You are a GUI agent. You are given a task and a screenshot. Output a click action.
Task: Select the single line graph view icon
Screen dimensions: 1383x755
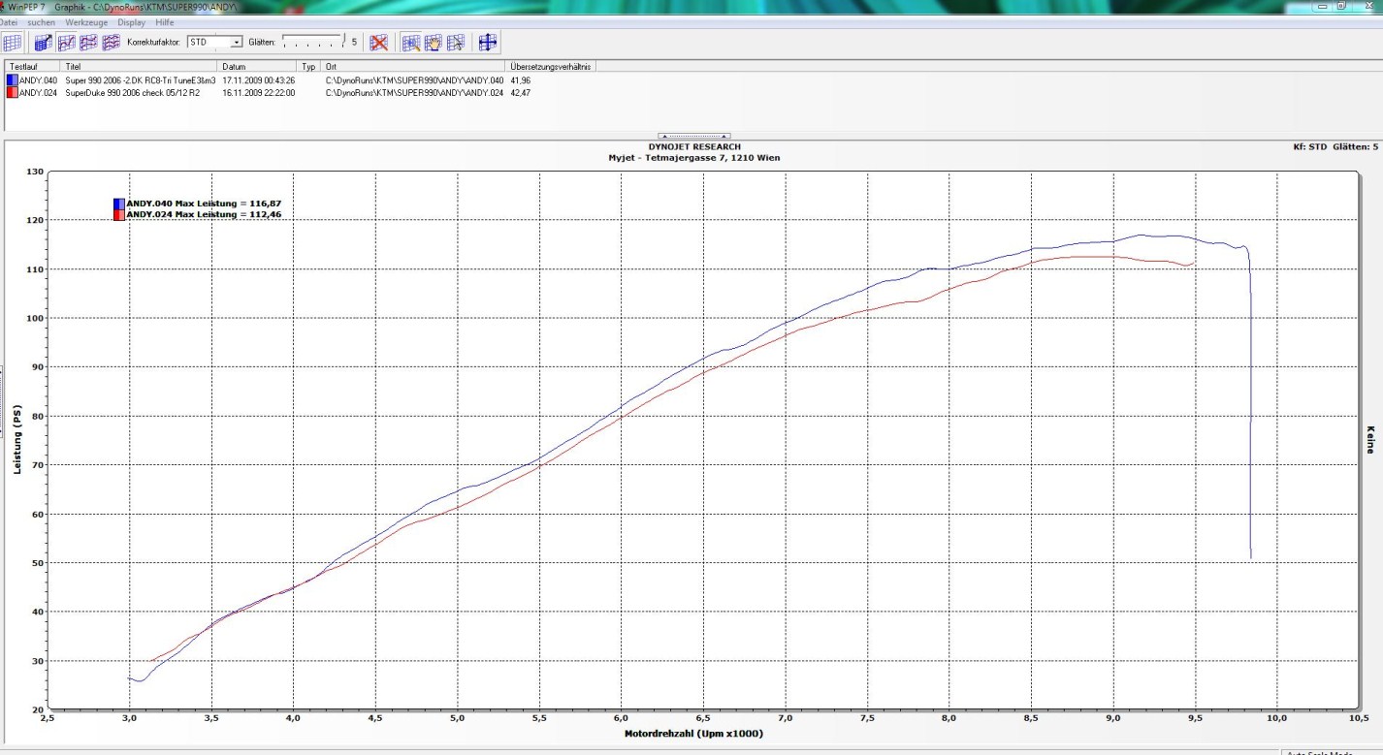[66, 43]
